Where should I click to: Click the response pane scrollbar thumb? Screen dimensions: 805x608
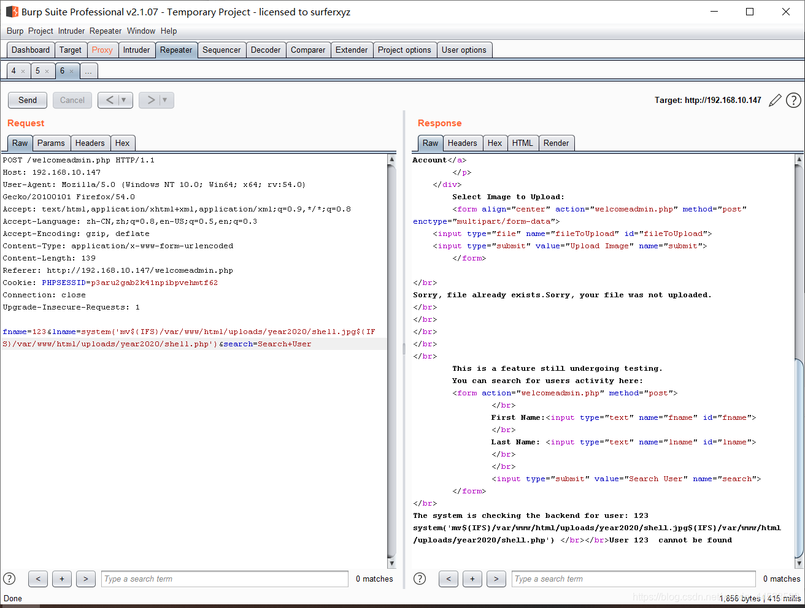(799, 458)
